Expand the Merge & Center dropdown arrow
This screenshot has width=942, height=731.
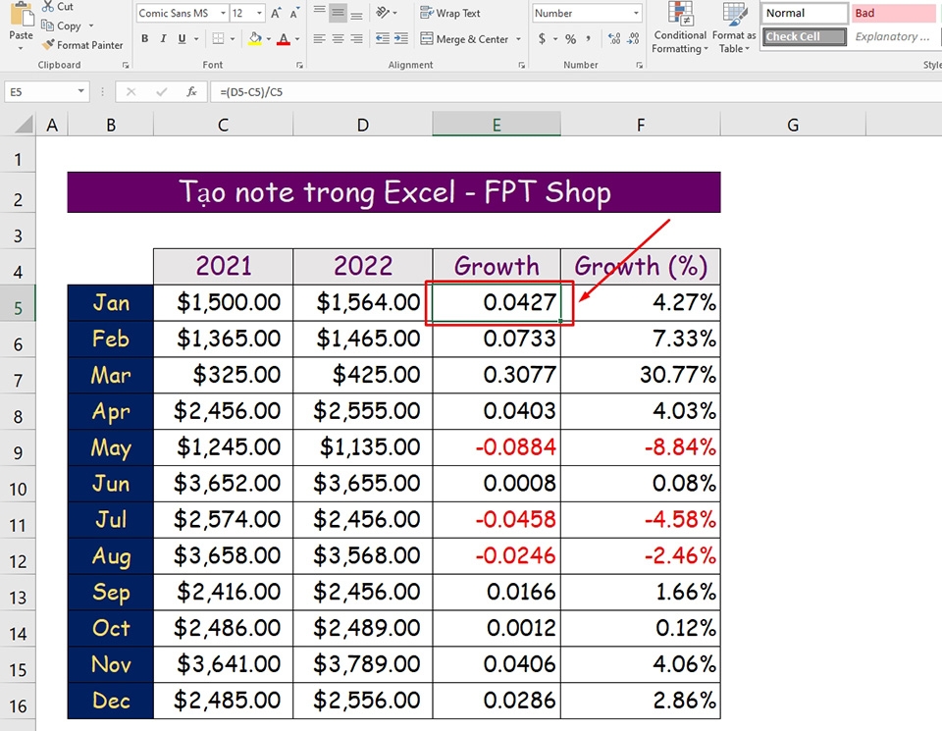518,39
